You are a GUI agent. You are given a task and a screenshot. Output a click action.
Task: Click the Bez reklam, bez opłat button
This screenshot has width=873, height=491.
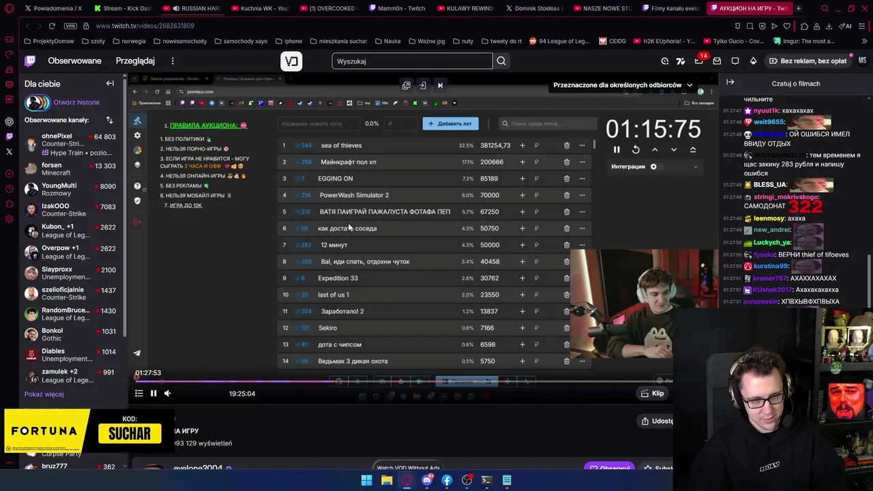pos(808,61)
